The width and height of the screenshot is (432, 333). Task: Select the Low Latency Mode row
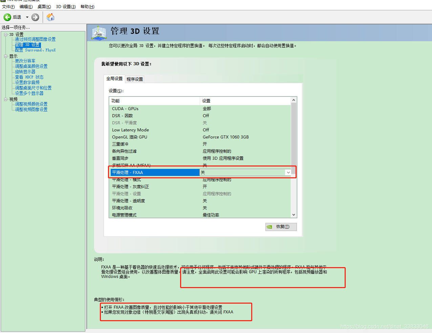click(200, 130)
